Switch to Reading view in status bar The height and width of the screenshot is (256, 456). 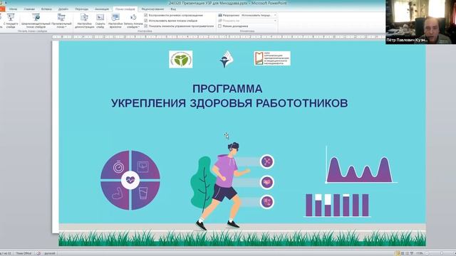click(407, 253)
